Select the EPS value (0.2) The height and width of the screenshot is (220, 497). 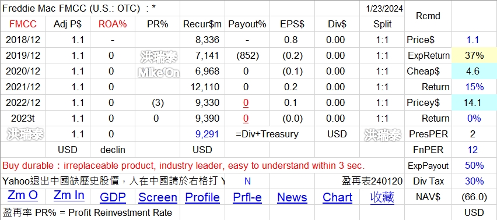point(292,56)
